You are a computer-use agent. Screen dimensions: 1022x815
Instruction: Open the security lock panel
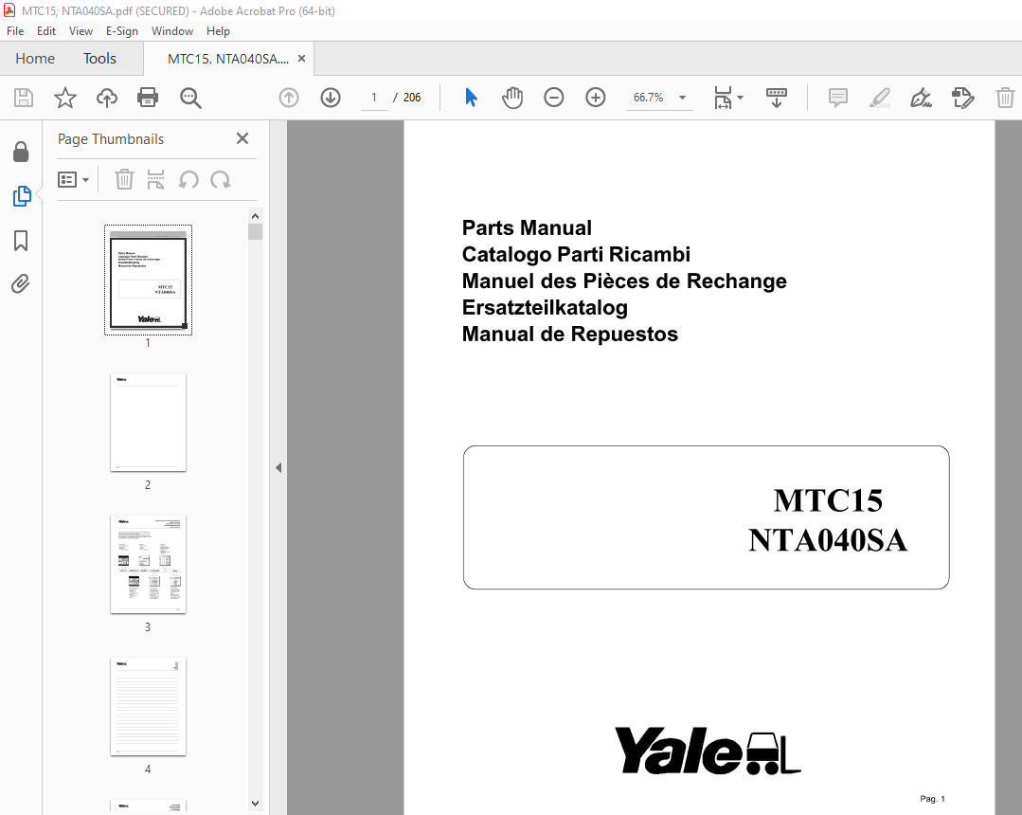click(21, 152)
